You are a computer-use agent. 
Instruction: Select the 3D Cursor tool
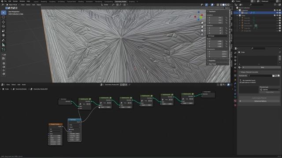[4, 17]
